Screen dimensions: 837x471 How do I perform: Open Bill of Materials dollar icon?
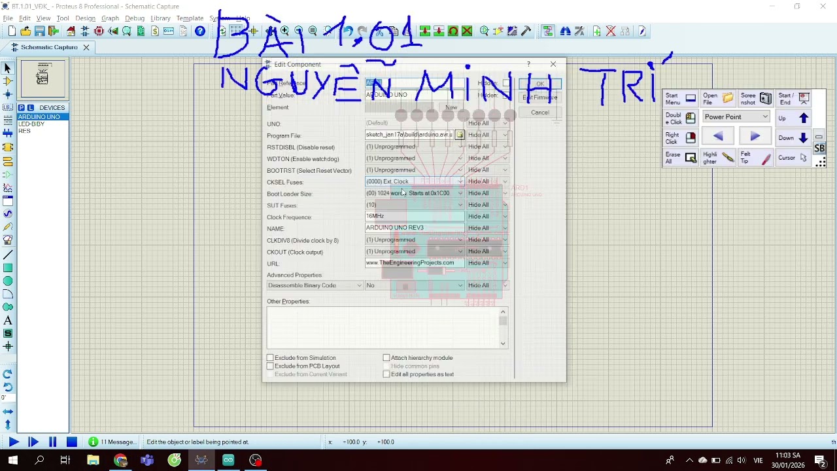point(155,31)
